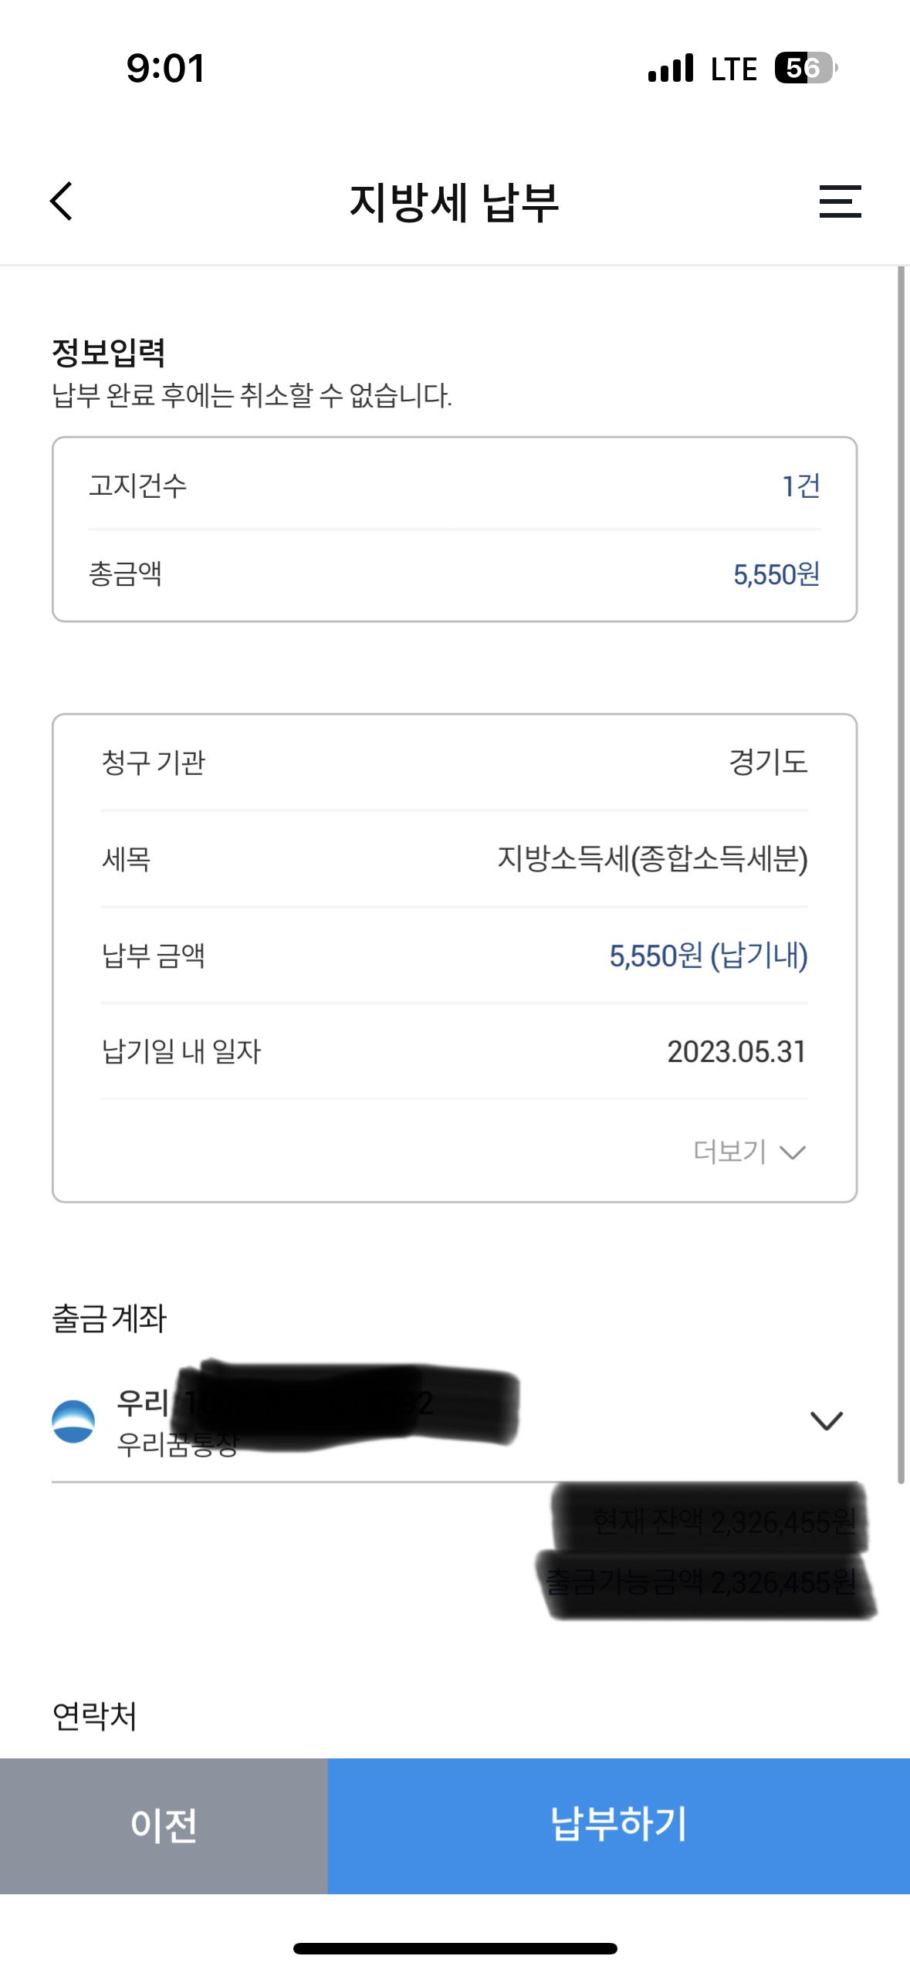Screen dimensions: 910x1973
Task: Tap the 이전 button
Action: click(x=164, y=1826)
